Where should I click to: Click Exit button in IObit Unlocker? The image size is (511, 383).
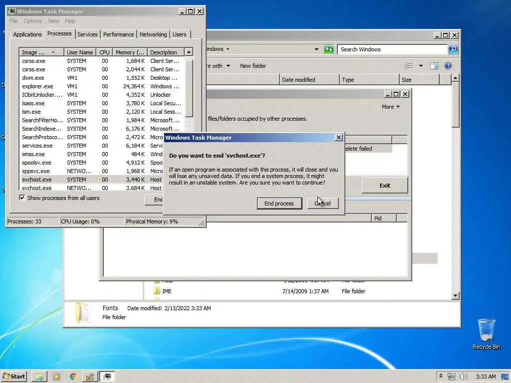pyautogui.click(x=385, y=186)
